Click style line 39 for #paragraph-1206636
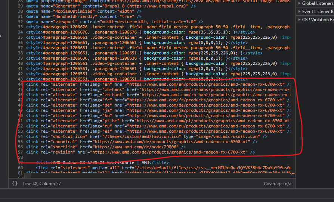 click(x=137, y=58)
